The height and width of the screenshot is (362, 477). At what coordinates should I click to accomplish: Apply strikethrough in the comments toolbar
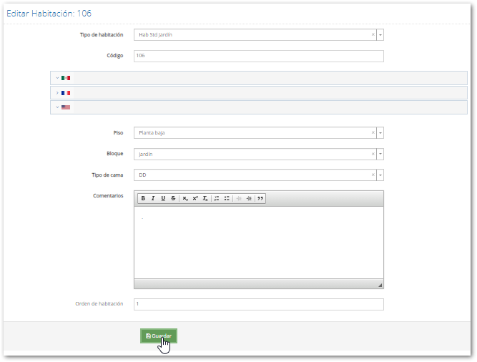(173, 198)
